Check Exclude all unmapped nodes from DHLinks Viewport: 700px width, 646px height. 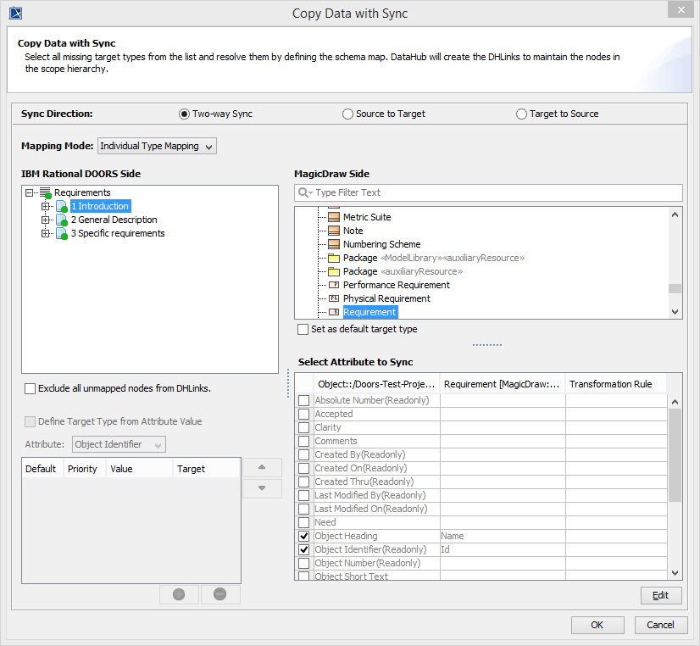click(31, 389)
